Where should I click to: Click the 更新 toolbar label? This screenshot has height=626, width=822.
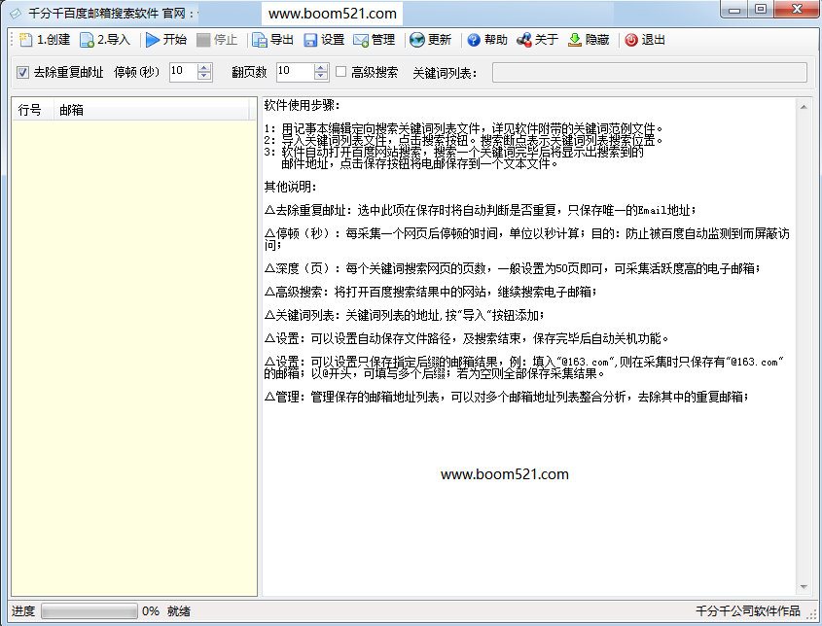(x=440, y=40)
